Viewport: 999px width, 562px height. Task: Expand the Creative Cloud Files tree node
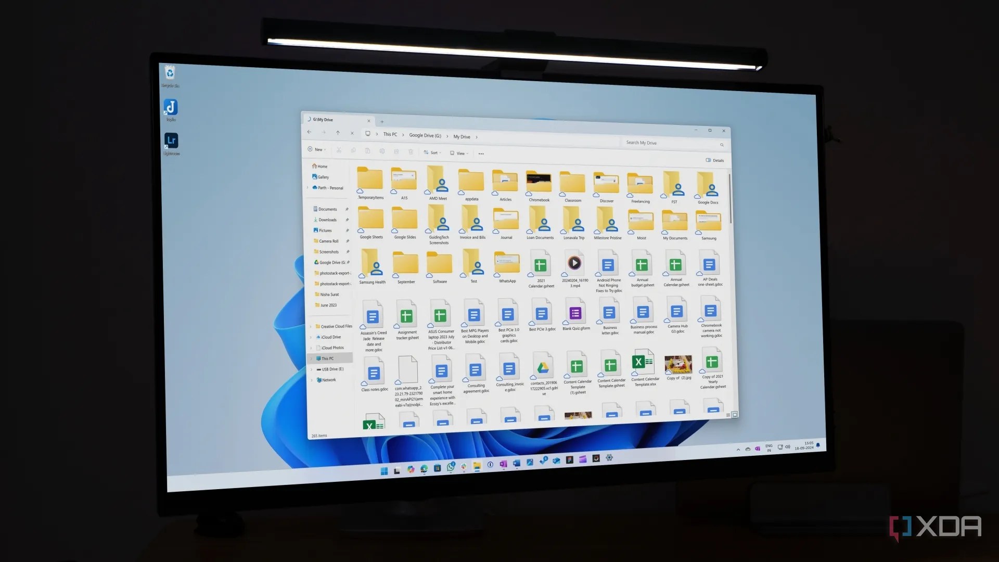coord(311,327)
